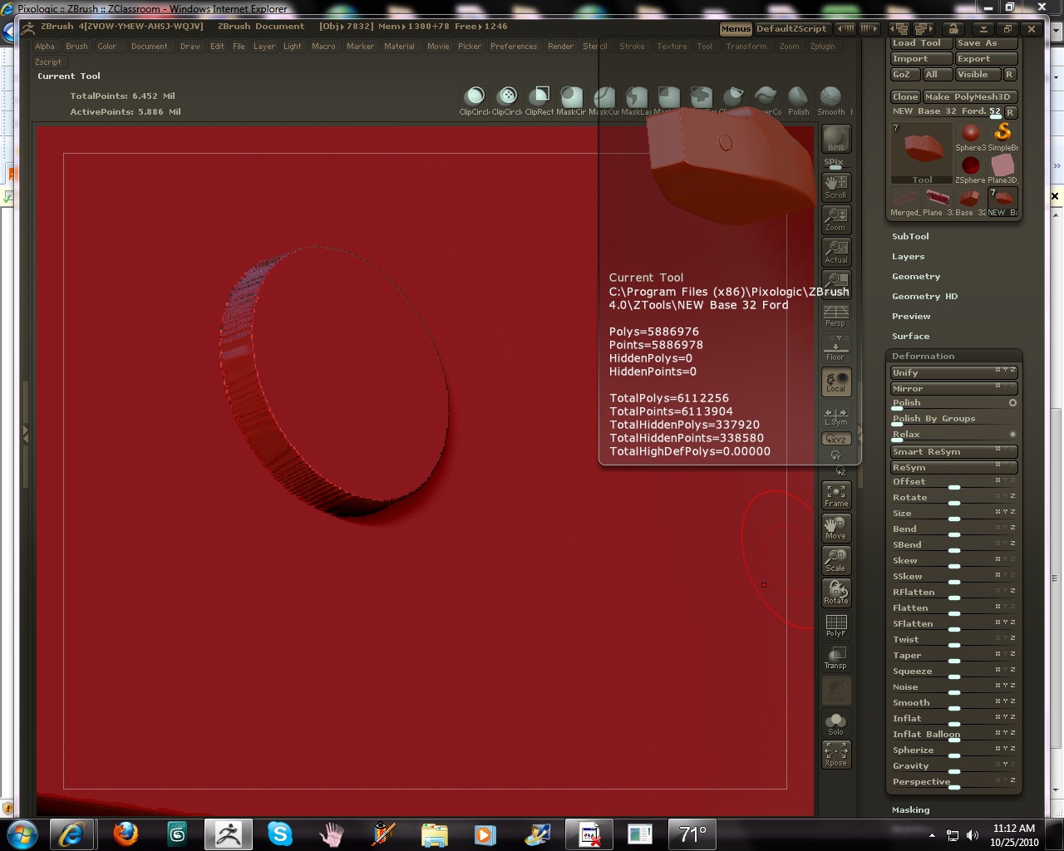Click the DefaultZScript button
Viewport: 1064px width, 851px height.
(x=791, y=28)
